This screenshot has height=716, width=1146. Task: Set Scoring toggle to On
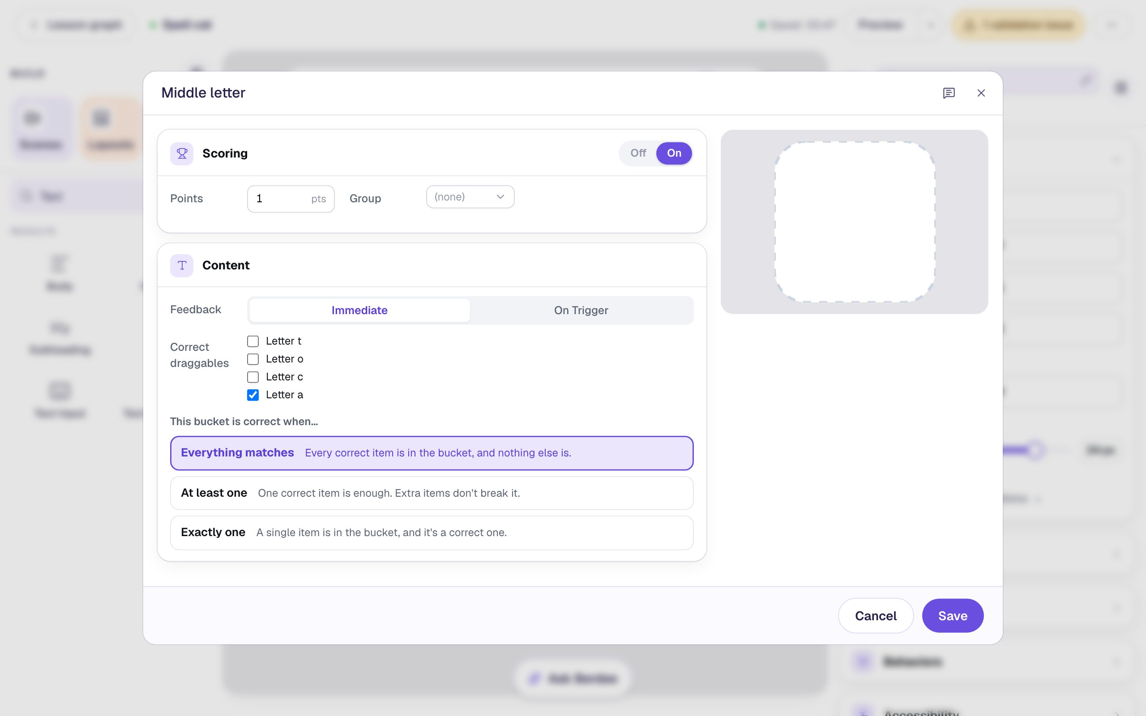[674, 153]
